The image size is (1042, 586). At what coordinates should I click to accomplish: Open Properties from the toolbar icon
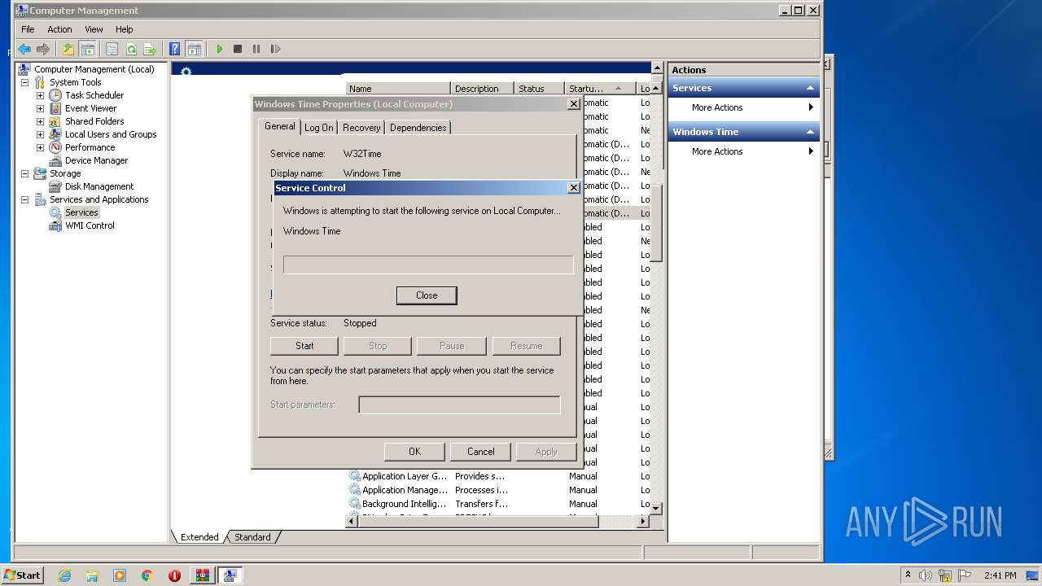point(112,49)
